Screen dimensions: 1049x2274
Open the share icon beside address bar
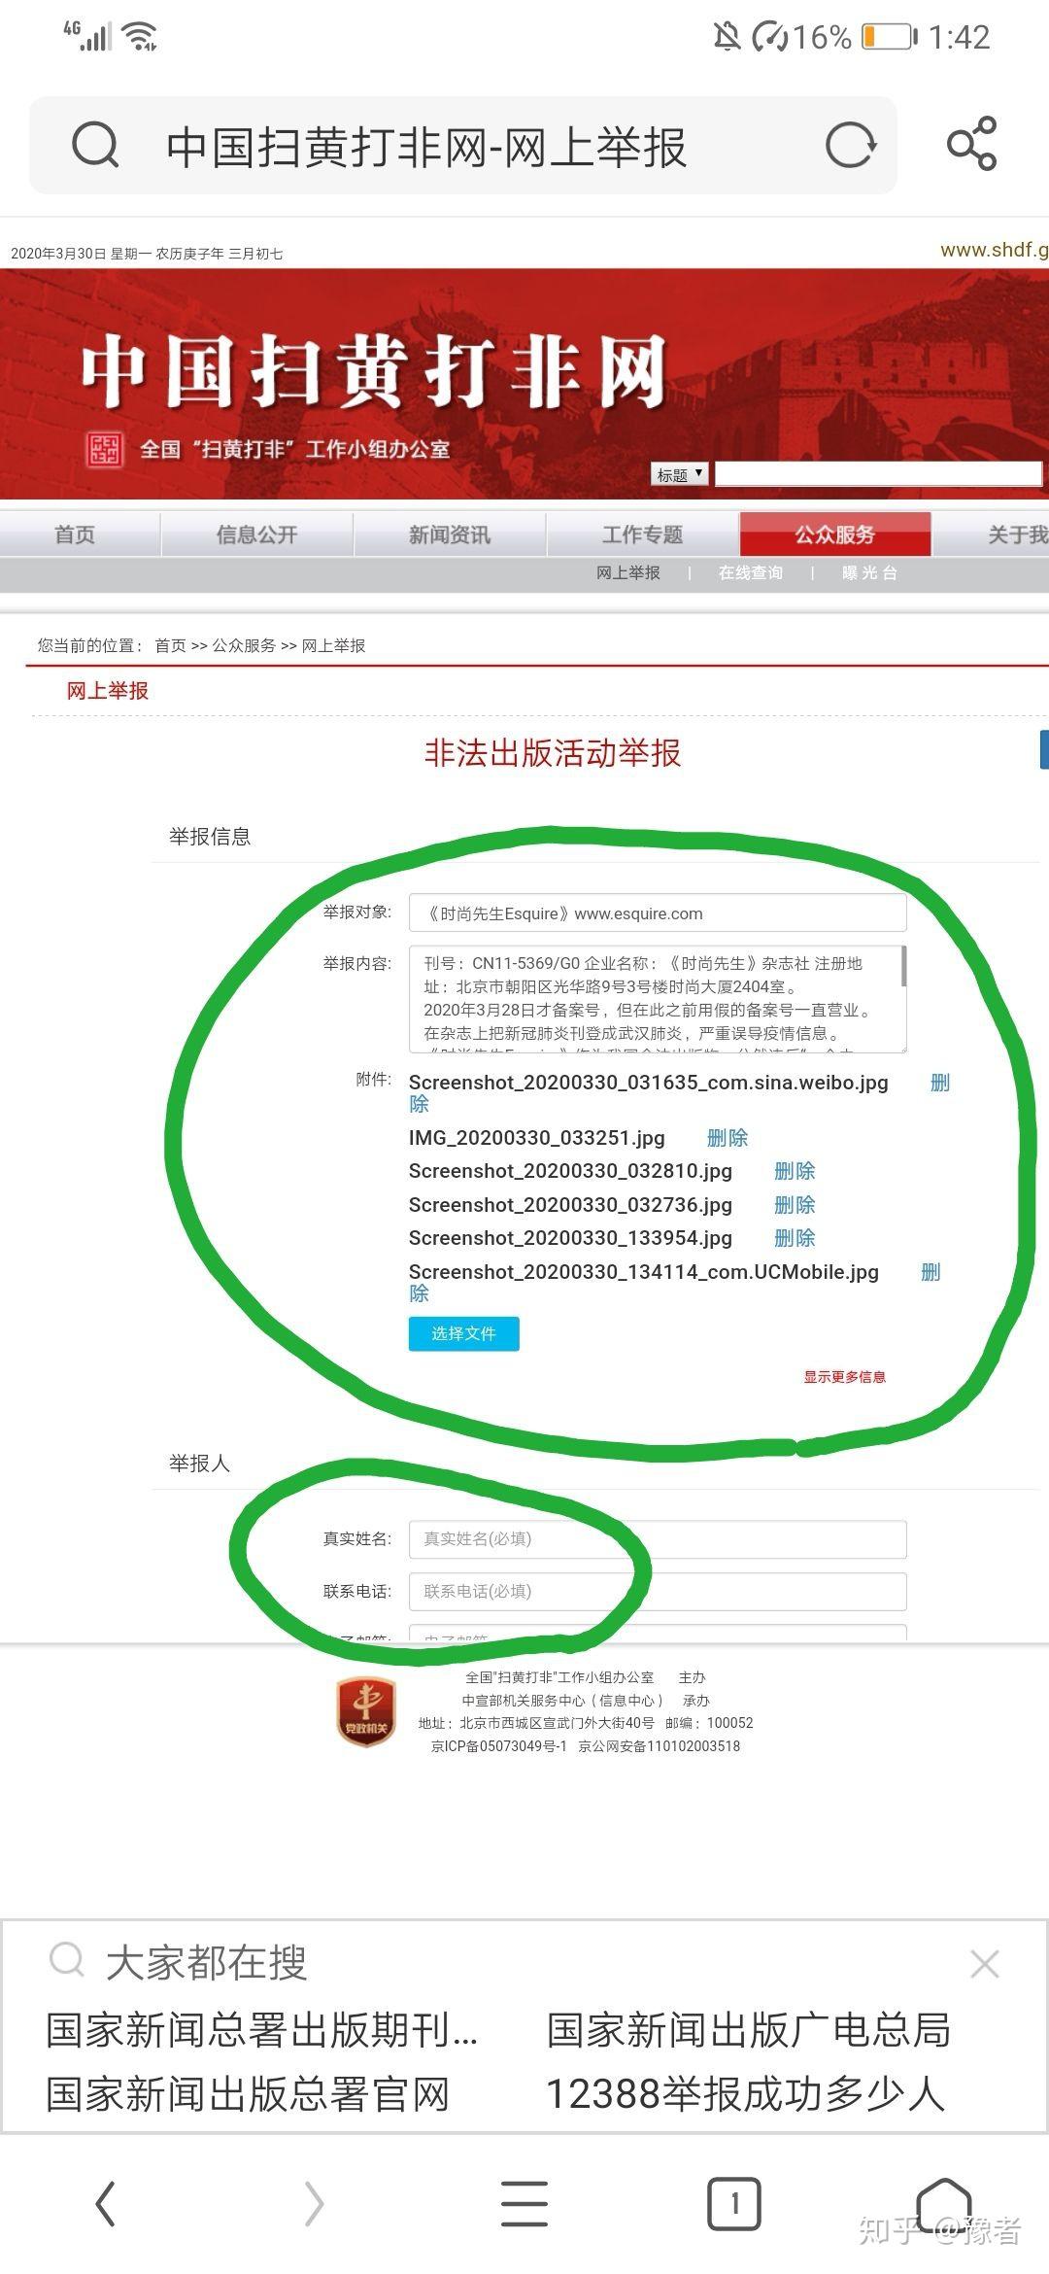(972, 144)
